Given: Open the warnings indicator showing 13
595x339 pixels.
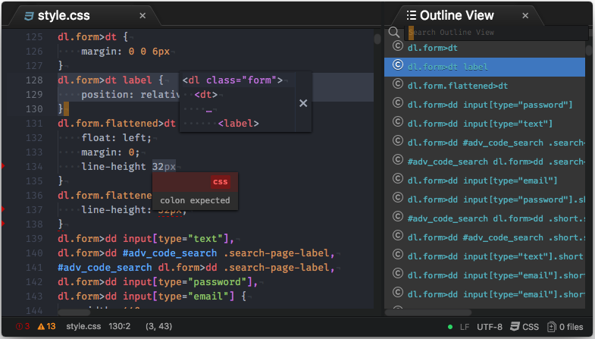Looking at the screenshot, I should [x=47, y=326].
